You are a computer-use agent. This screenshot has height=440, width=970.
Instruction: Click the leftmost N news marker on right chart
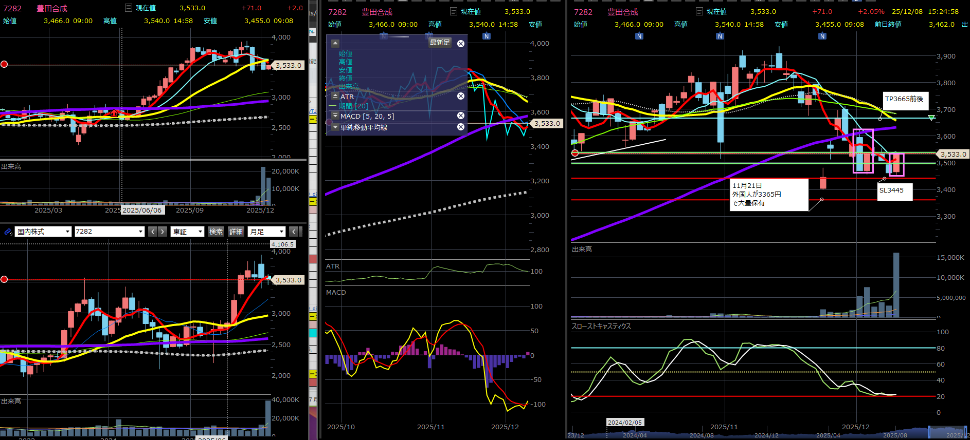pos(639,36)
